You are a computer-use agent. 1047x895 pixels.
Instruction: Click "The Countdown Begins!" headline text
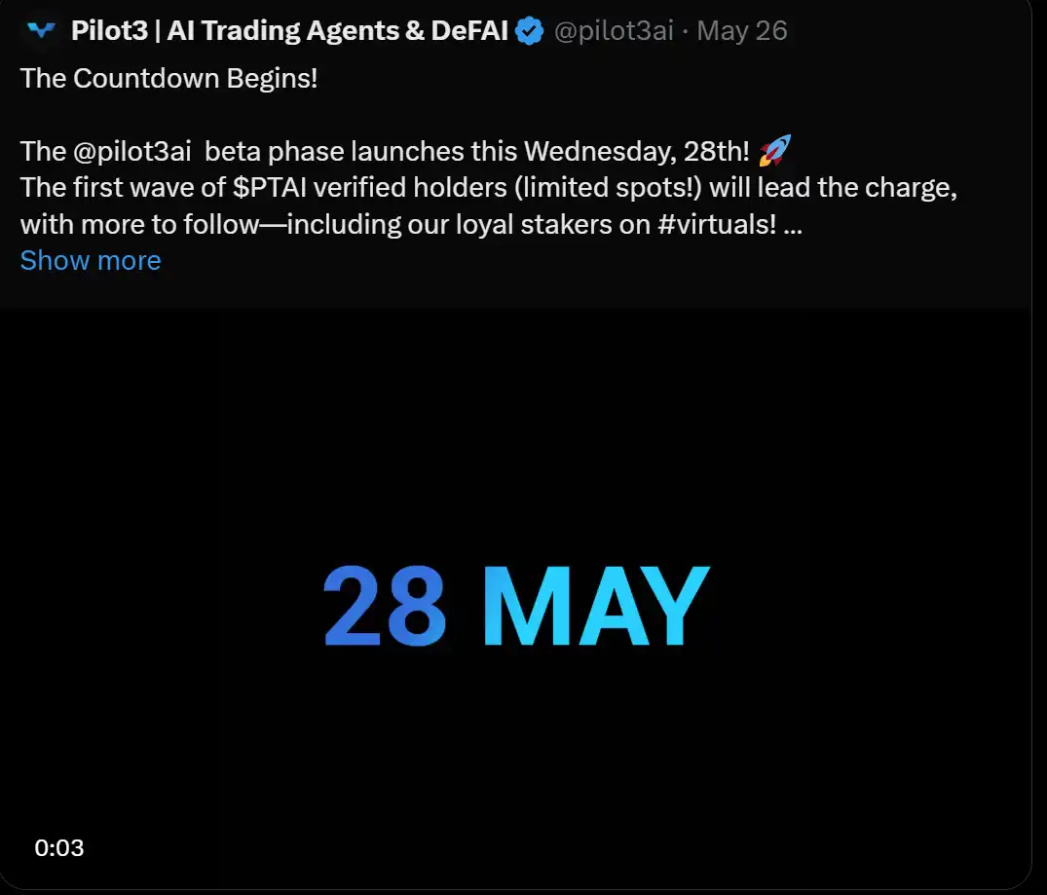tap(168, 78)
